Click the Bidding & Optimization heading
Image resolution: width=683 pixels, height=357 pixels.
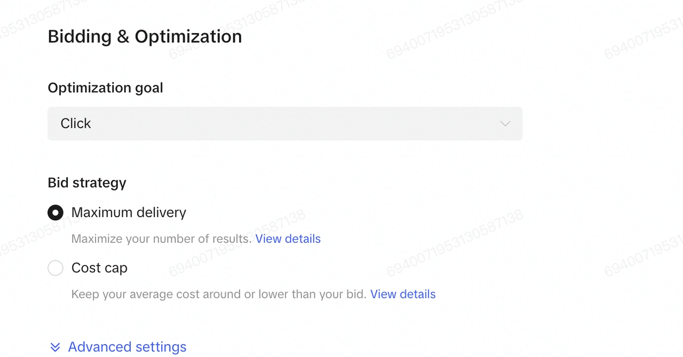(x=145, y=37)
